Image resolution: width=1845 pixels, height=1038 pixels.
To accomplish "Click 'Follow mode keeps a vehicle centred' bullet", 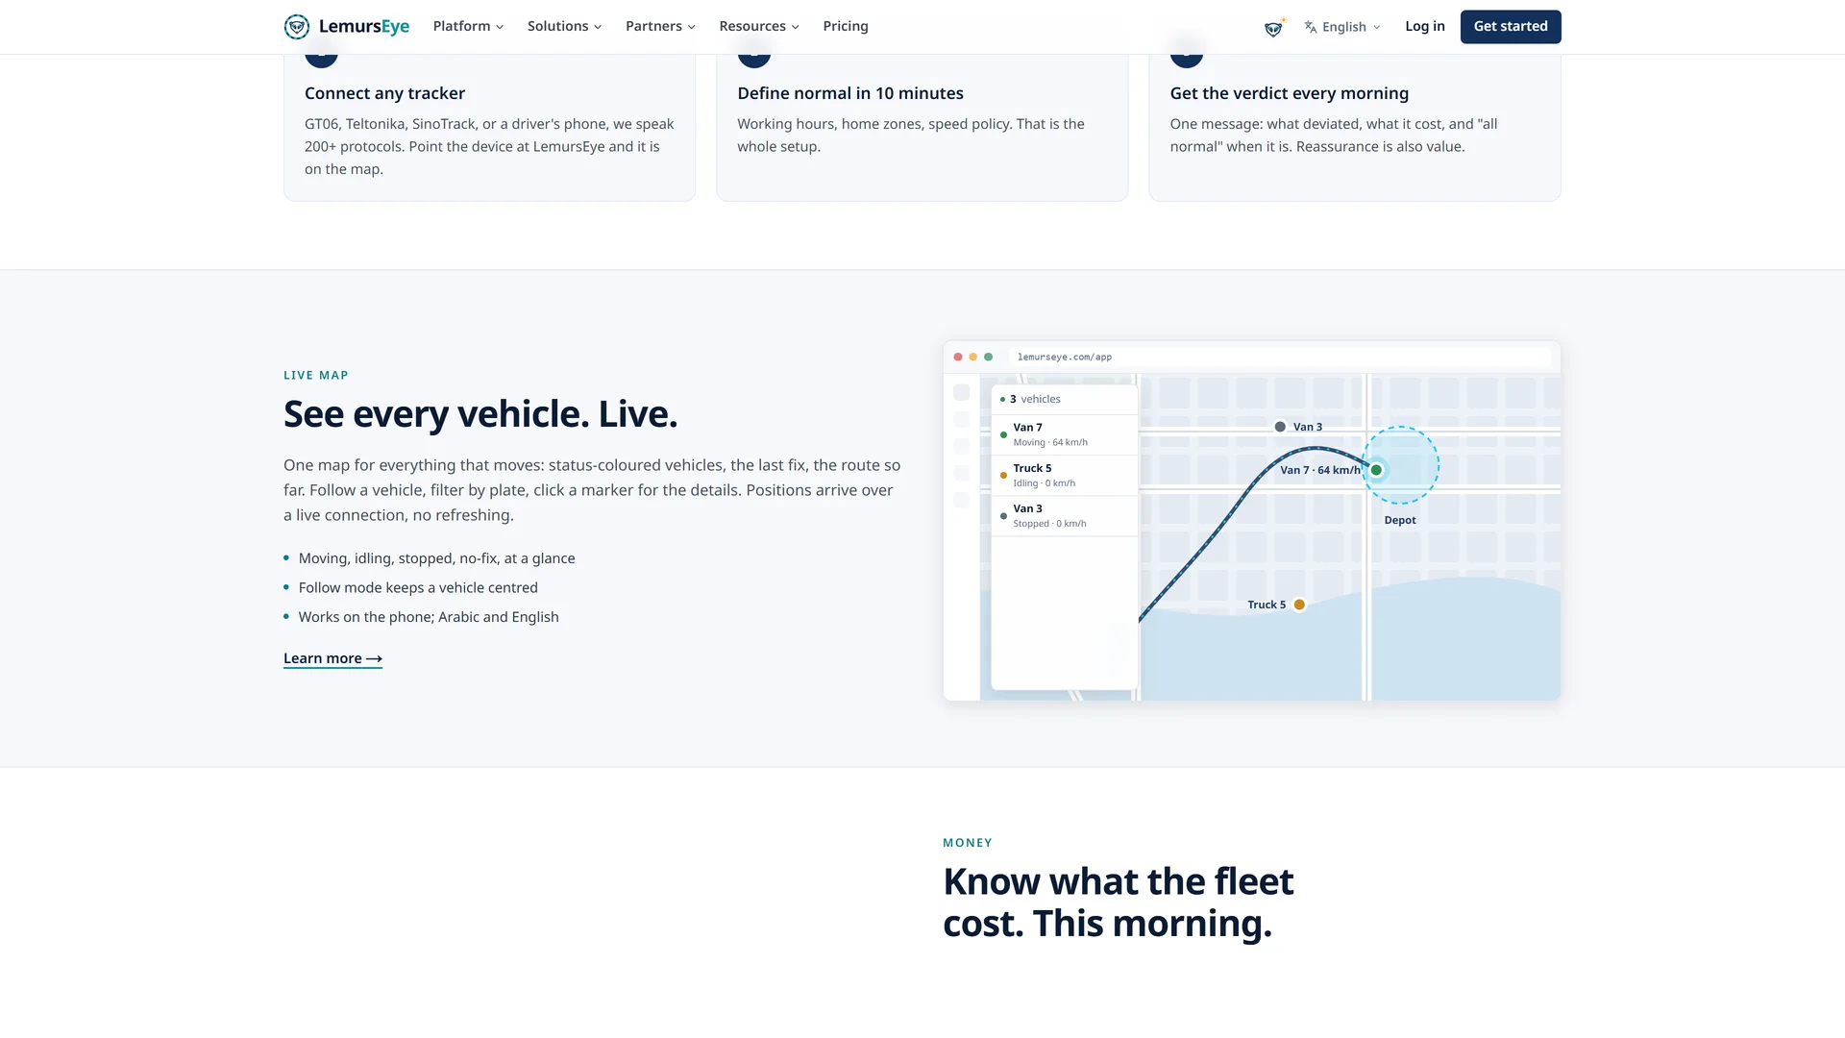I will click(x=418, y=587).
